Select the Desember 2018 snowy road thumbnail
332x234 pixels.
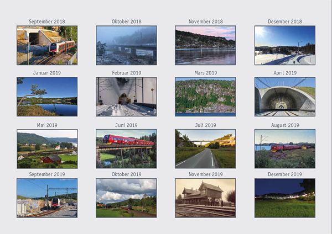285,45
